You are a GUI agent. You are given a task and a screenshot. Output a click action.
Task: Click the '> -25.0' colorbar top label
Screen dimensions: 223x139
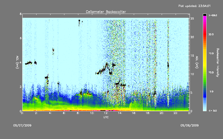coord(213,15)
